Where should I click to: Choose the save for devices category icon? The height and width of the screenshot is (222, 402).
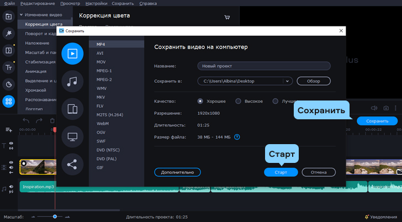point(72,109)
